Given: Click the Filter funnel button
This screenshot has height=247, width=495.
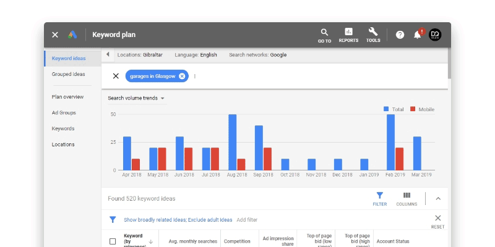Looking at the screenshot, I should pos(379,199).
